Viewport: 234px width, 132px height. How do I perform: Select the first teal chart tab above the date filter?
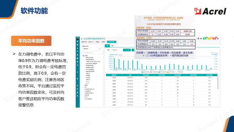107,45
